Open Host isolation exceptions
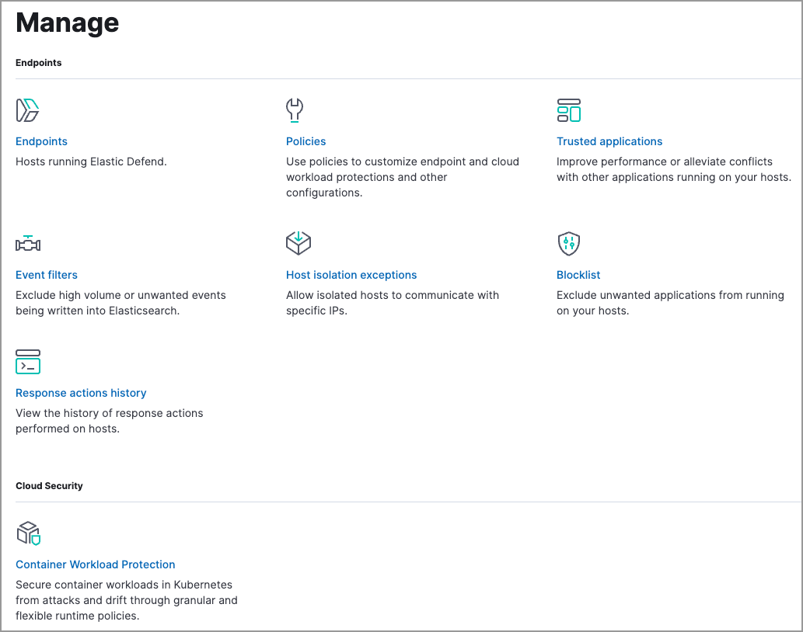 pos(351,275)
